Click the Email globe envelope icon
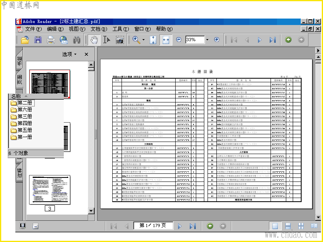The image size is (323, 242). pyautogui.click(x=64, y=40)
